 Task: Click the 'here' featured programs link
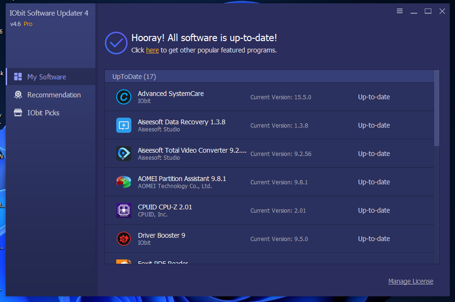(x=152, y=50)
